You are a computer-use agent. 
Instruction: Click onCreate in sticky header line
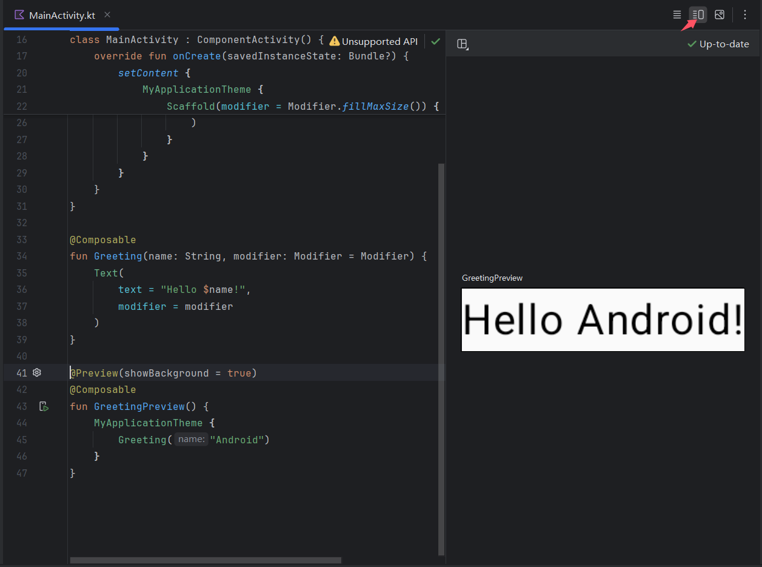tap(197, 56)
